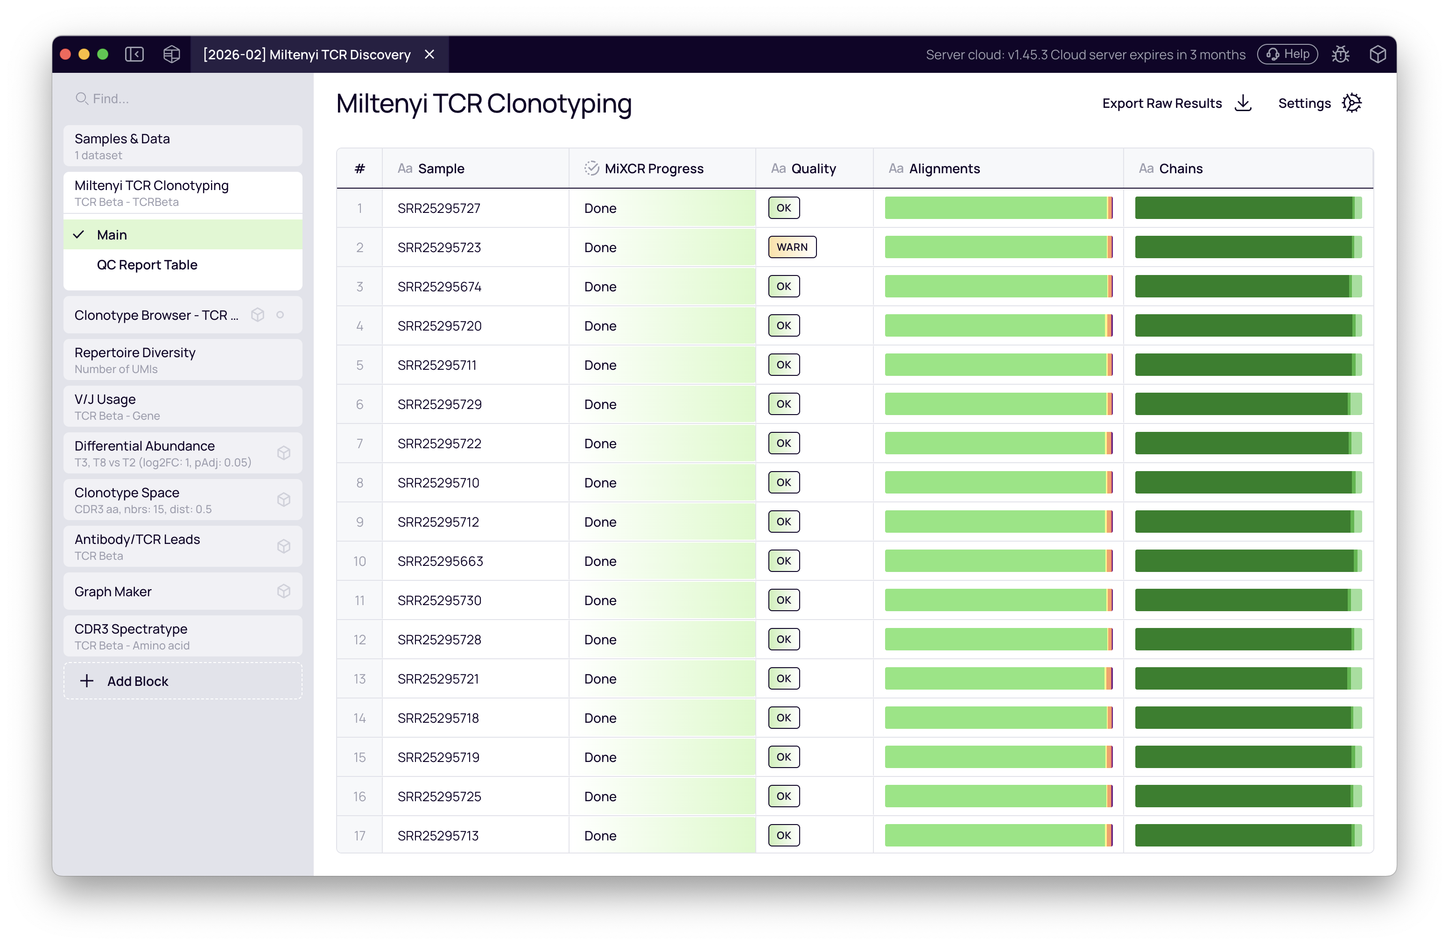1449x945 pixels.
Task: Collapse the sidebar using the panel icon
Action: coord(134,54)
